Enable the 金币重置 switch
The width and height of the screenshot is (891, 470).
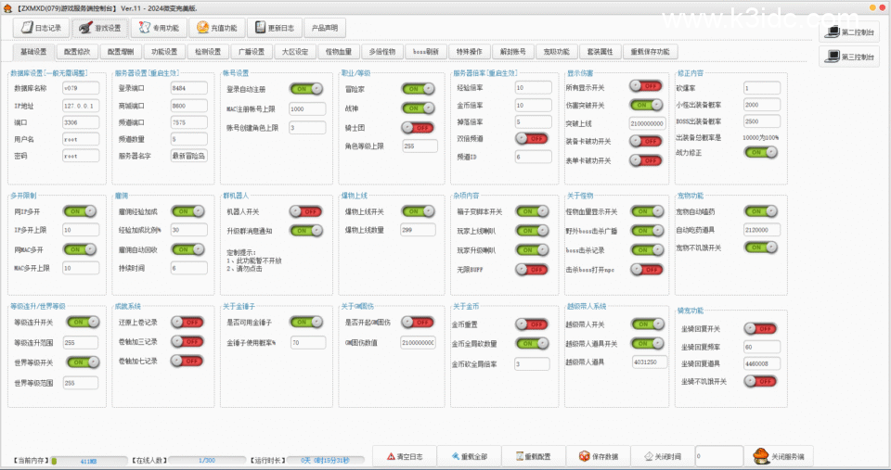[x=533, y=324]
